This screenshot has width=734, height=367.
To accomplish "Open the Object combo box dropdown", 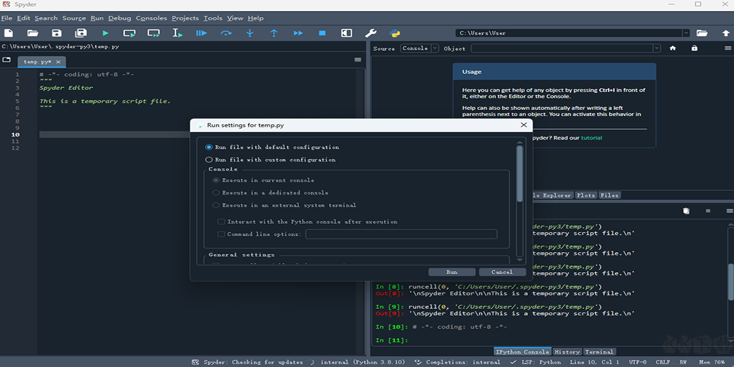I will click(656, 48).
